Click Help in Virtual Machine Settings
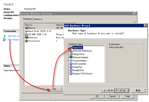The height and width of the screenshot is (102, 149). coord(128,96)
